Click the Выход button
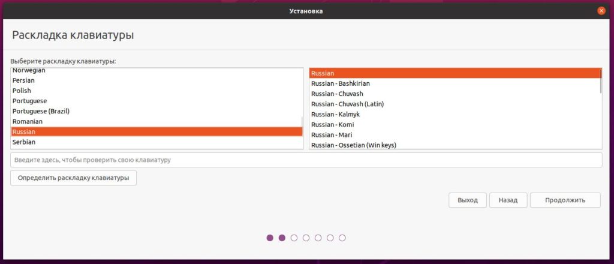Viewport: 614px width, 264px height. point(467,200)
